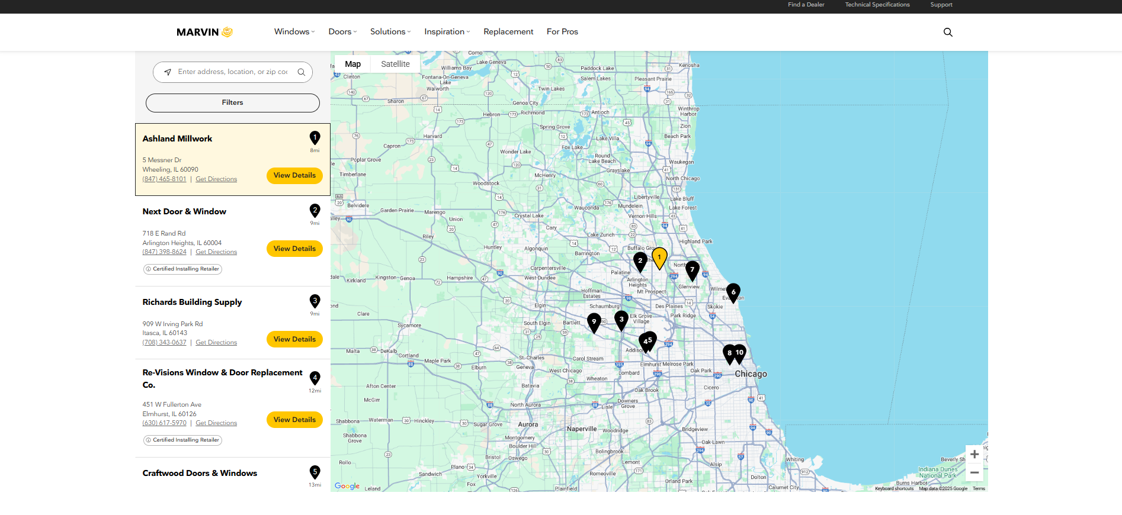Use the current location arrow icon
The image size is (1122, 515).
pyautogui.click(x=168, y=72)
